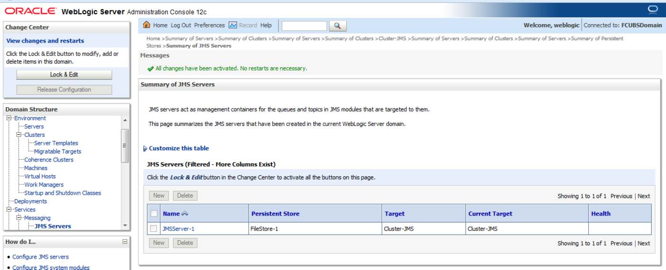Screen dimensions: 666x270
Task: Select Server Templates tree item
Action: tap(56, 143)
